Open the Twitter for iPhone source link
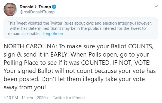162x103 pixels. click(x=69, y=98)
